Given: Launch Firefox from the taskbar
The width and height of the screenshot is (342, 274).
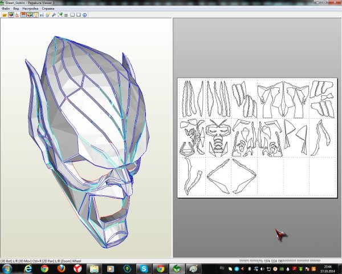Looking at the screenshot, I should [61, 268].
